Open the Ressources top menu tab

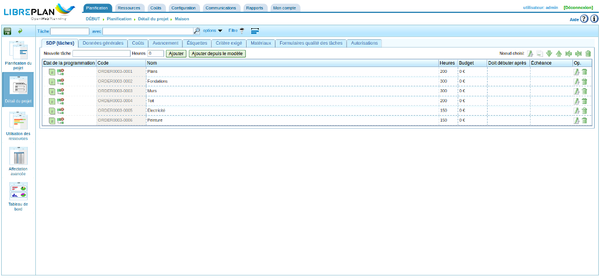(129, 8)
